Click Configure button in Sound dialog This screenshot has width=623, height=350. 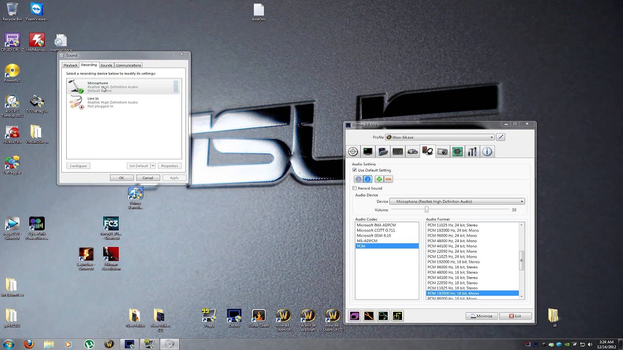[x=78, y=166]
